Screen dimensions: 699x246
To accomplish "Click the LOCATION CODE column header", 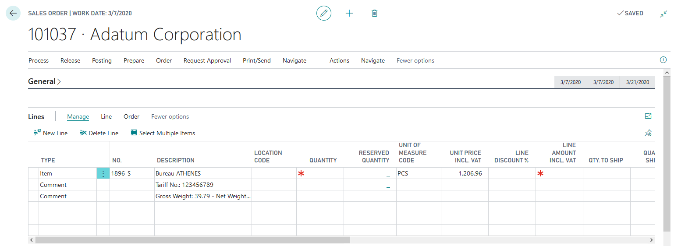I will pos(268,157).
